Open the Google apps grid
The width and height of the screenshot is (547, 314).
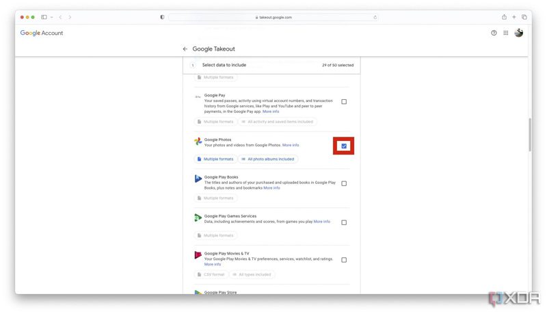pyautogui.click(x=505, y=33)
